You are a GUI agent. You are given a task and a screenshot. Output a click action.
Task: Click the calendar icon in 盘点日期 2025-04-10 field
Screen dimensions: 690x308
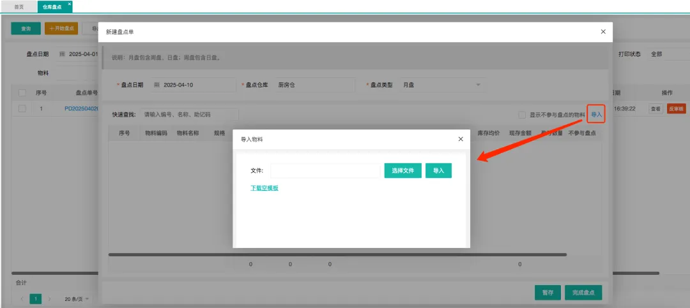tap(157, 85)
